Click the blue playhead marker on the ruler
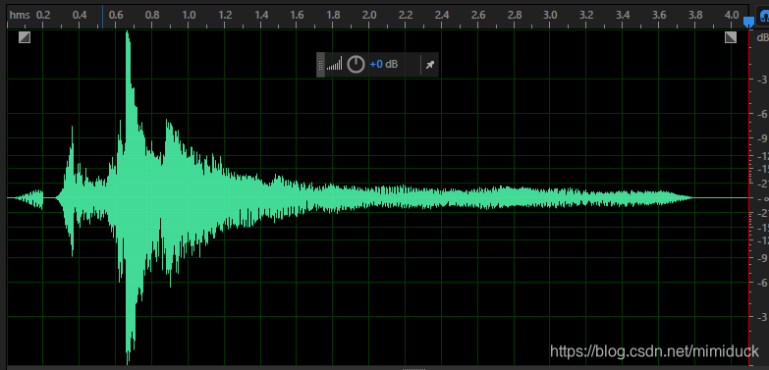Image resolution: width=769 pixels, height=370 pixels. [748, 23]
